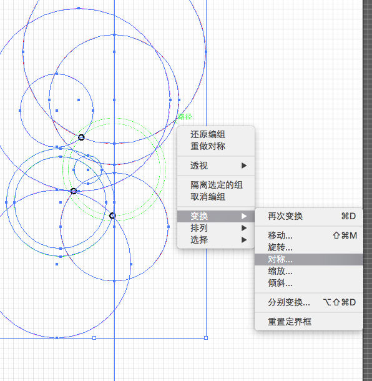Select 重置定界框 option
The height and width of the screenshot is (381, 372).
point(309,322)
